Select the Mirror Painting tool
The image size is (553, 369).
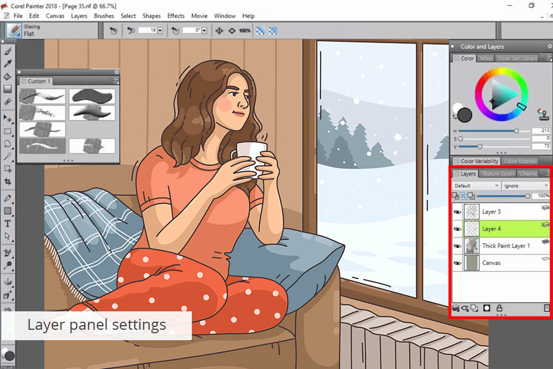tap(7, 282)
